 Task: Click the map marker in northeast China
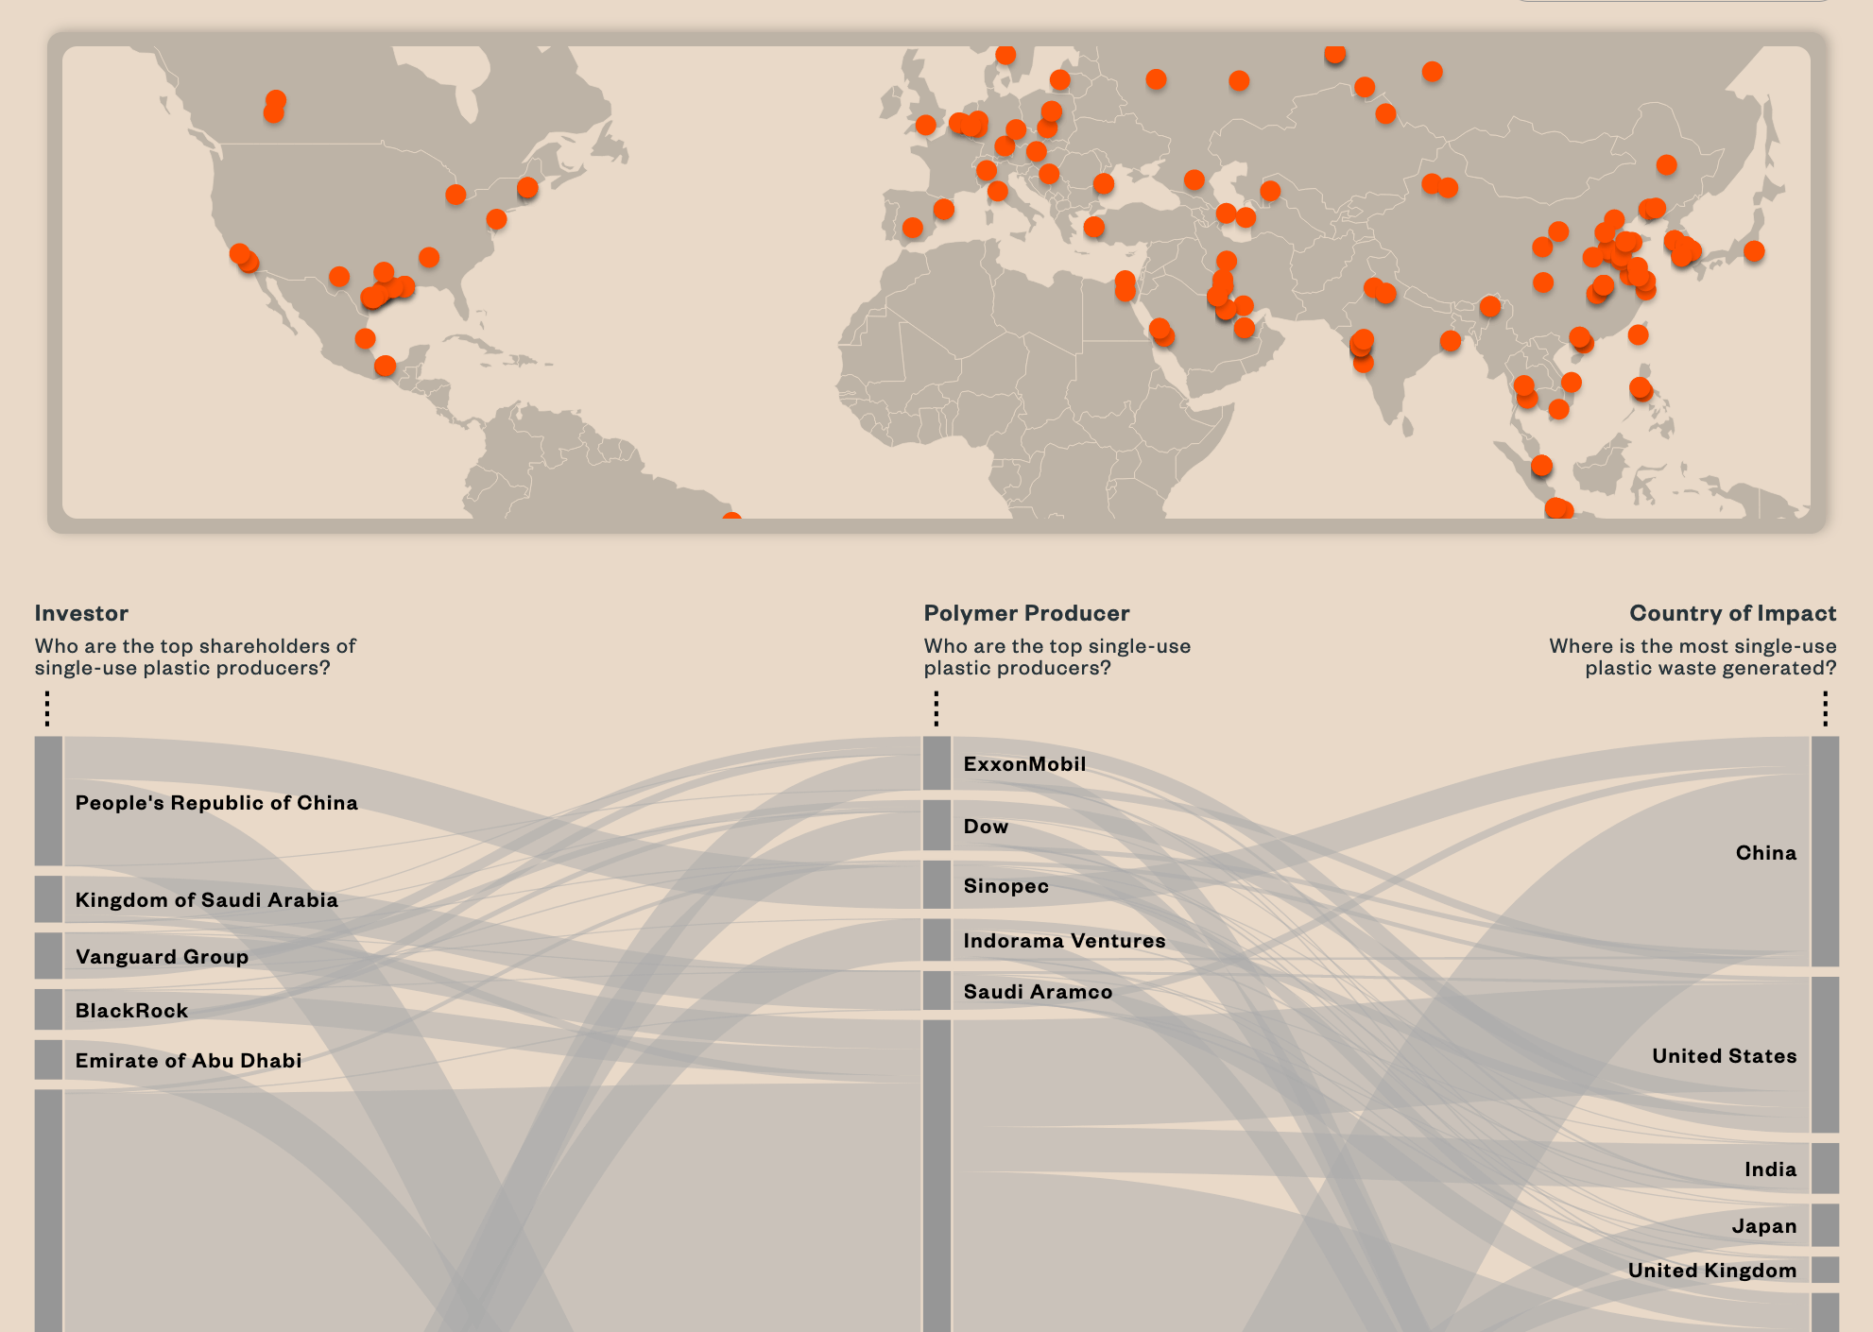point(1667,165)
